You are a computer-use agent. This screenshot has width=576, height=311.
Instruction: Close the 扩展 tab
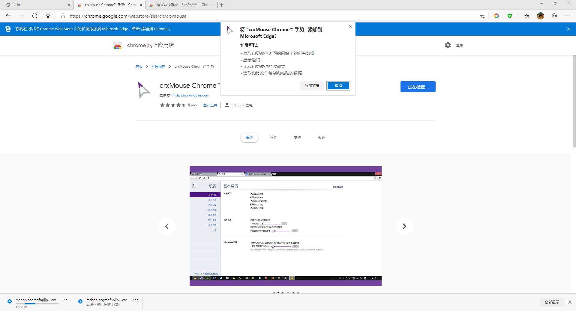pyautogui.click(x=69, y=5)
